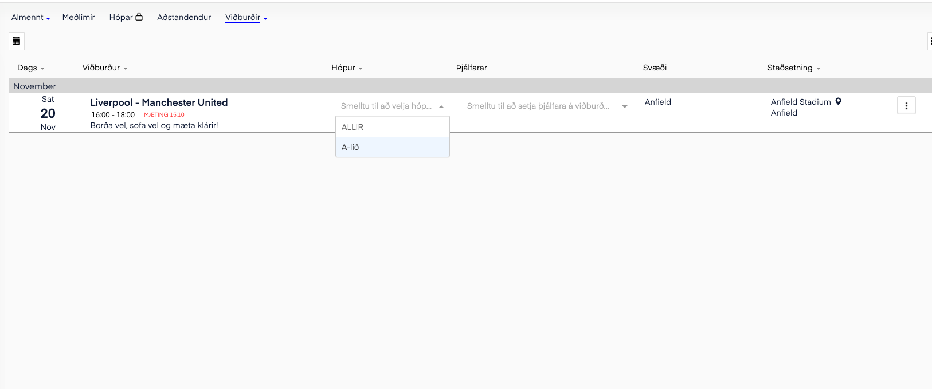Sort by the Dags column header
The width and height of the screenshot is (932, 389).
31,68
